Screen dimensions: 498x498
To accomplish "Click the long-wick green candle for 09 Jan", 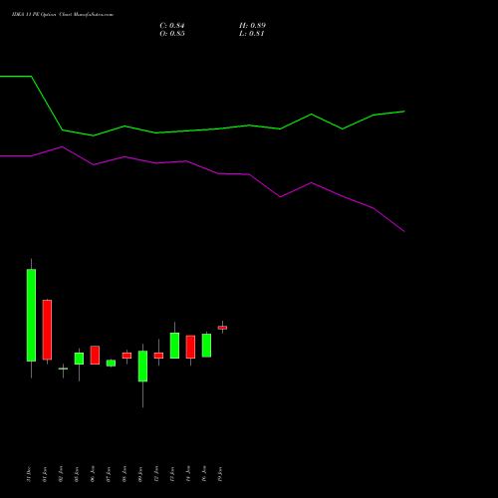I will click(x=142, y=367).
